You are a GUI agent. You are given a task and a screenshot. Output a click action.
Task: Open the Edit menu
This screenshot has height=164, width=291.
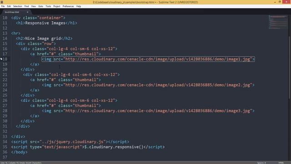[x=9, y=6]
